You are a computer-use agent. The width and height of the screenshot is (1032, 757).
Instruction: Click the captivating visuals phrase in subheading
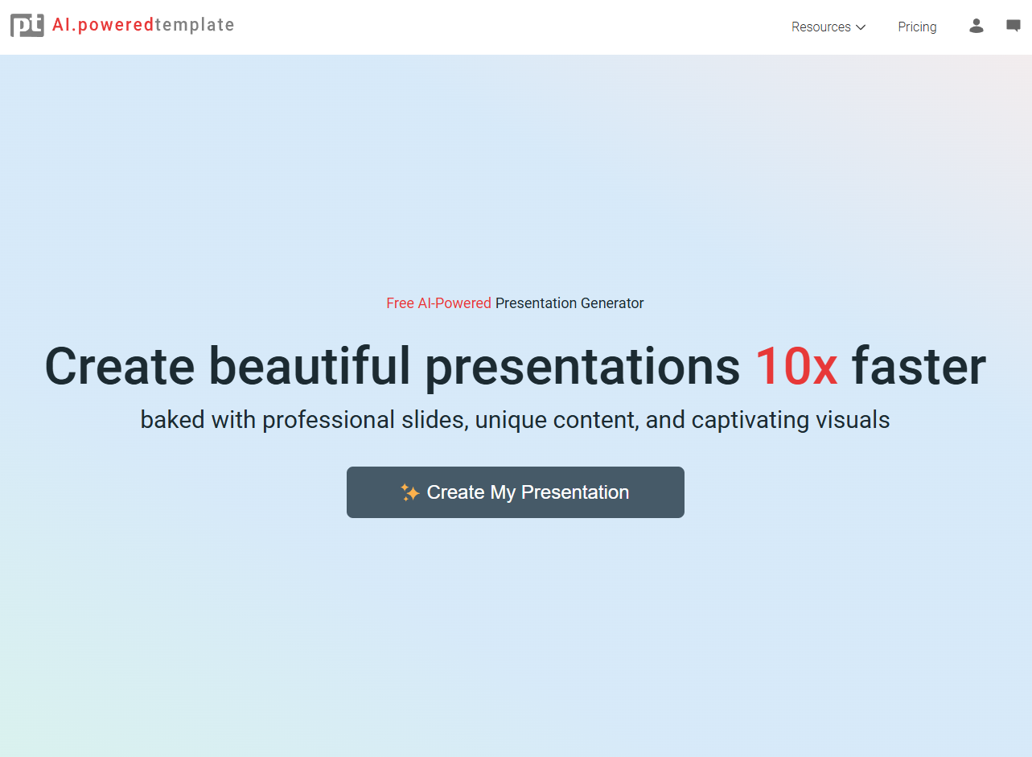(790, 420)
